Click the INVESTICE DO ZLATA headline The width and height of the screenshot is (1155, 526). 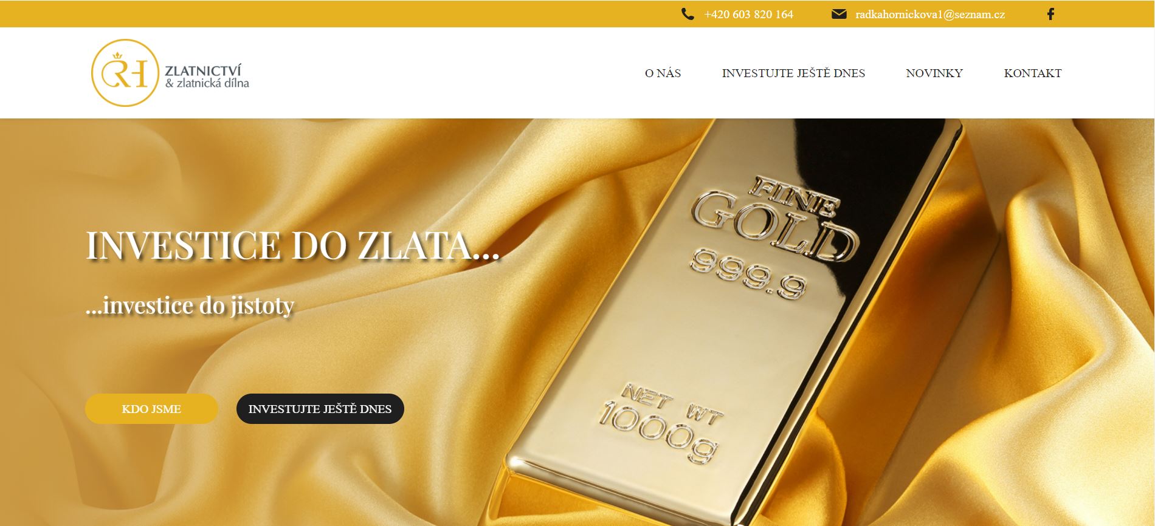pyautogui.click(x=292, y=245)
